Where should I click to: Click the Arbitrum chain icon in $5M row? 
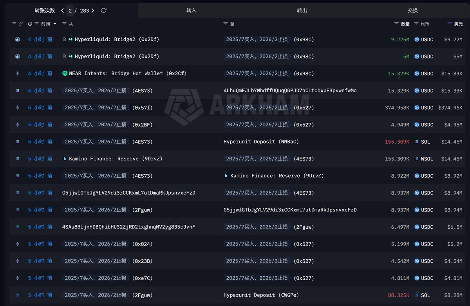tap(17, 56)
